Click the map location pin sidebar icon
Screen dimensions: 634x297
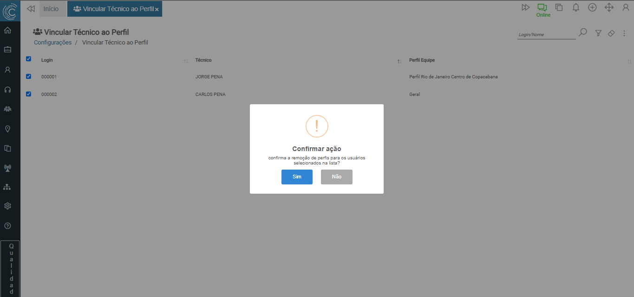pos(7,129)
